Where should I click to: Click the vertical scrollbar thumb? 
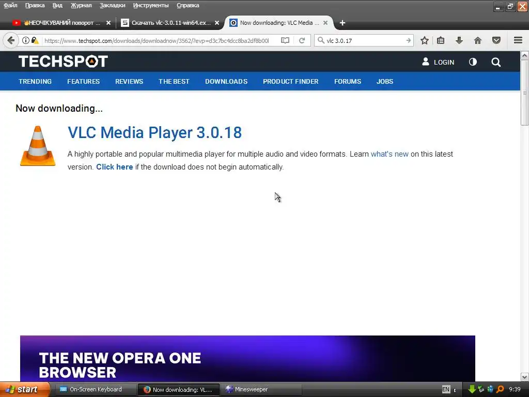coord(524,93)
